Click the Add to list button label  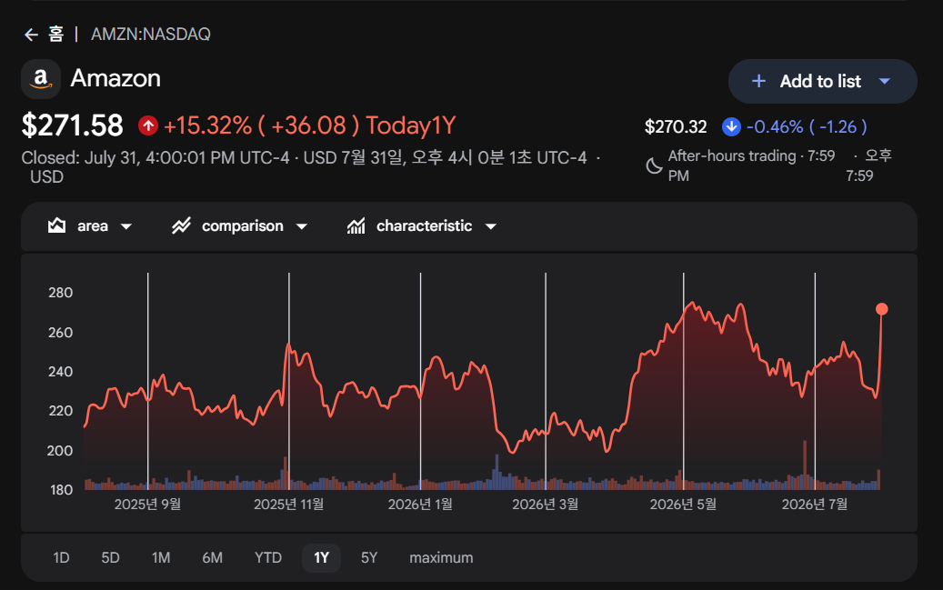click(x=820, y=81)
